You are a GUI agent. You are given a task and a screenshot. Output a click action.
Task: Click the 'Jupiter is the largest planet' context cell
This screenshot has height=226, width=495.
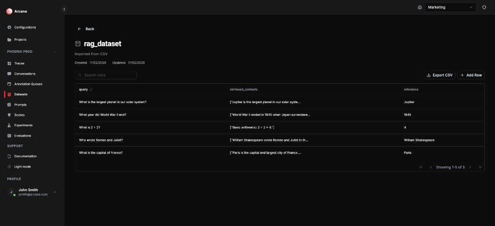click(265, 102)
